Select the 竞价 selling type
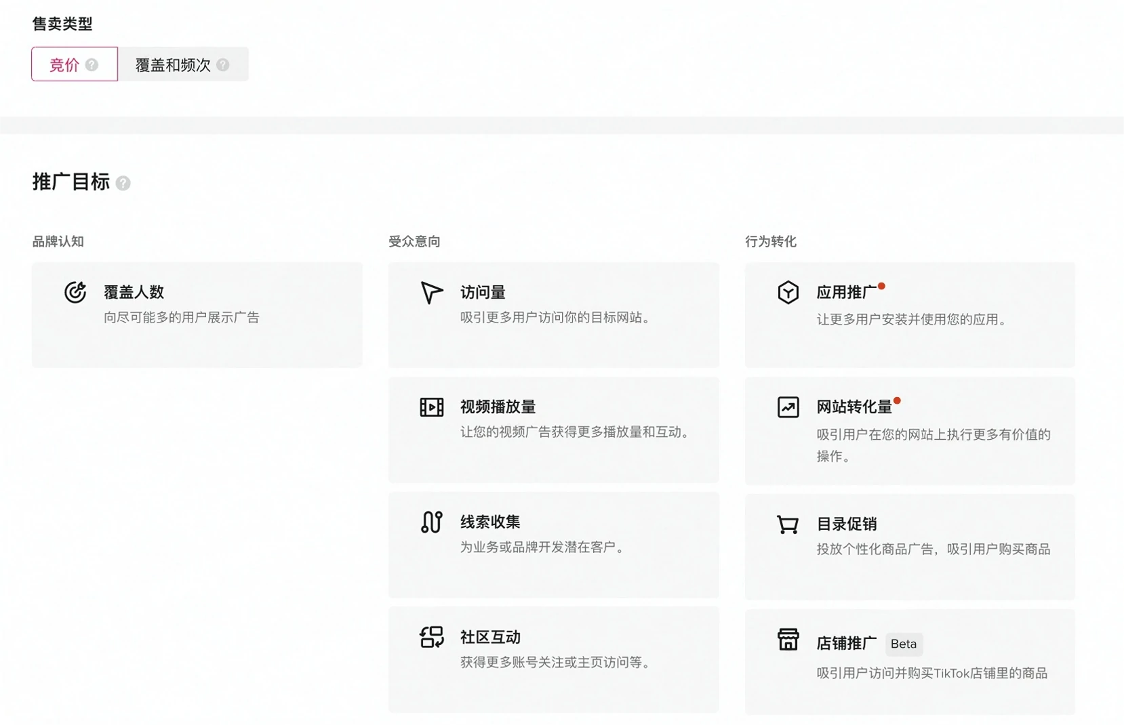The height and width of the screenshot is (725, 1124). tap(64, 65)
